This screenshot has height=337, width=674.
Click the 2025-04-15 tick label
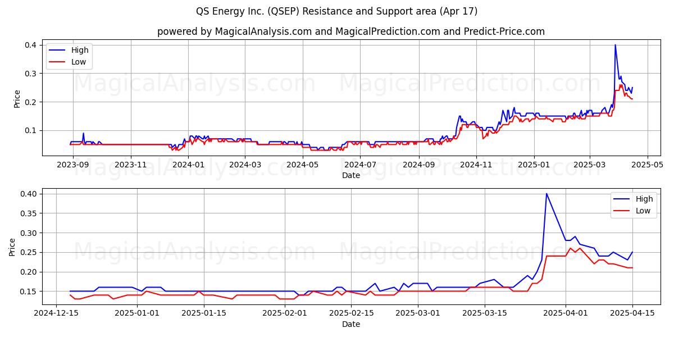pyautogui.click(x=632, y=313)
